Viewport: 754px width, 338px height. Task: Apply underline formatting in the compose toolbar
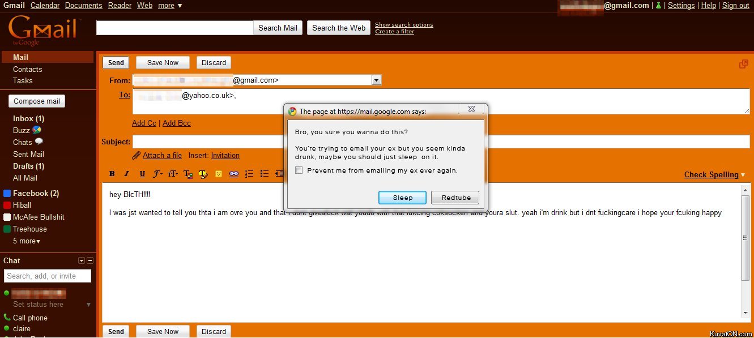142,174
